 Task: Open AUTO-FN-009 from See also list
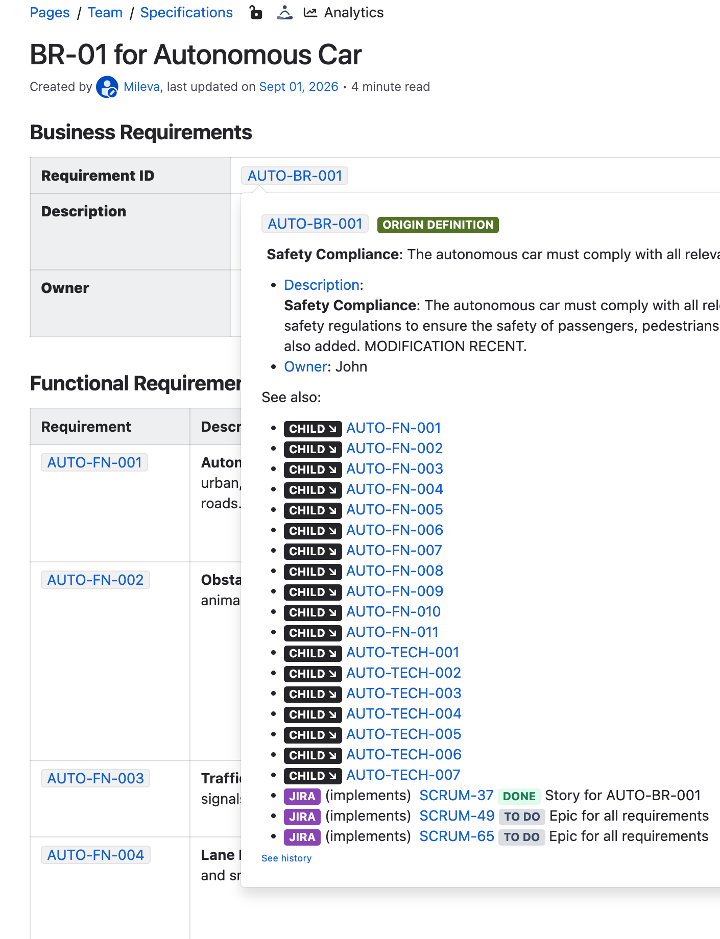394,591
